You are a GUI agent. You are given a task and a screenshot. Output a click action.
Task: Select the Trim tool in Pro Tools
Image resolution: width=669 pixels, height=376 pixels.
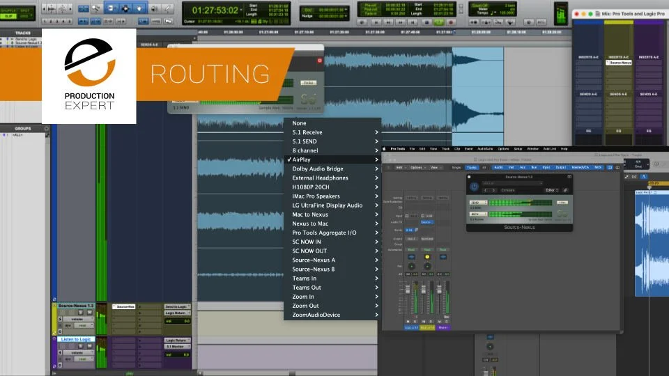(x=111, y=8)
